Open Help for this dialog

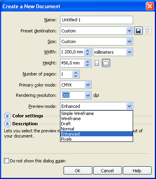pos(137,171)
